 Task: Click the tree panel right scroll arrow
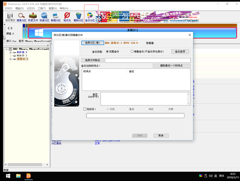47,164
